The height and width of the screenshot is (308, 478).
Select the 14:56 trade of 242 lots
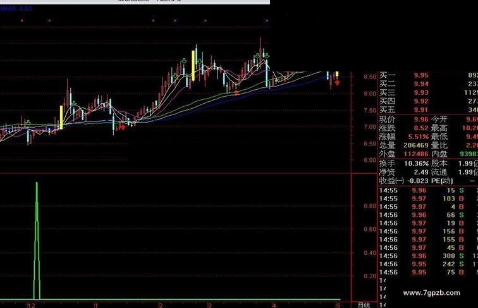pos(428,264)
